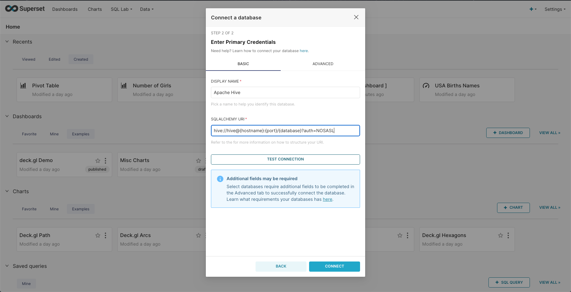
Task: Click the Display Name input field
Action: (x=285, y=92)
